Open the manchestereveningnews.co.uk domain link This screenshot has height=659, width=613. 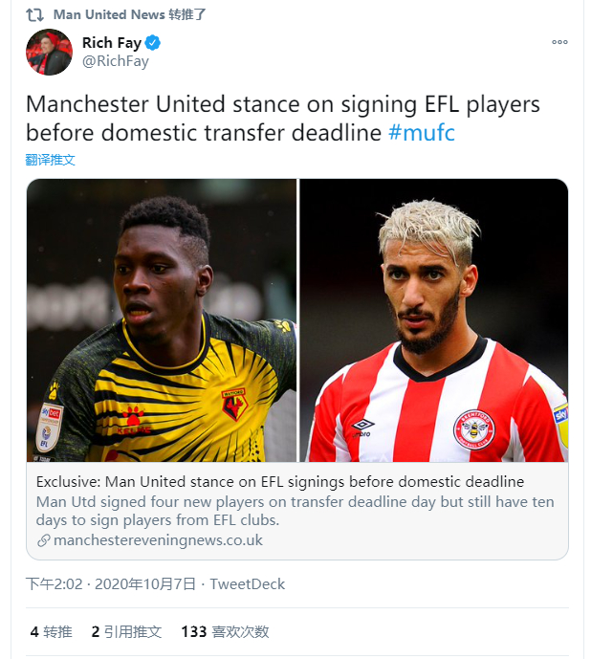click(x=158, y=540)
